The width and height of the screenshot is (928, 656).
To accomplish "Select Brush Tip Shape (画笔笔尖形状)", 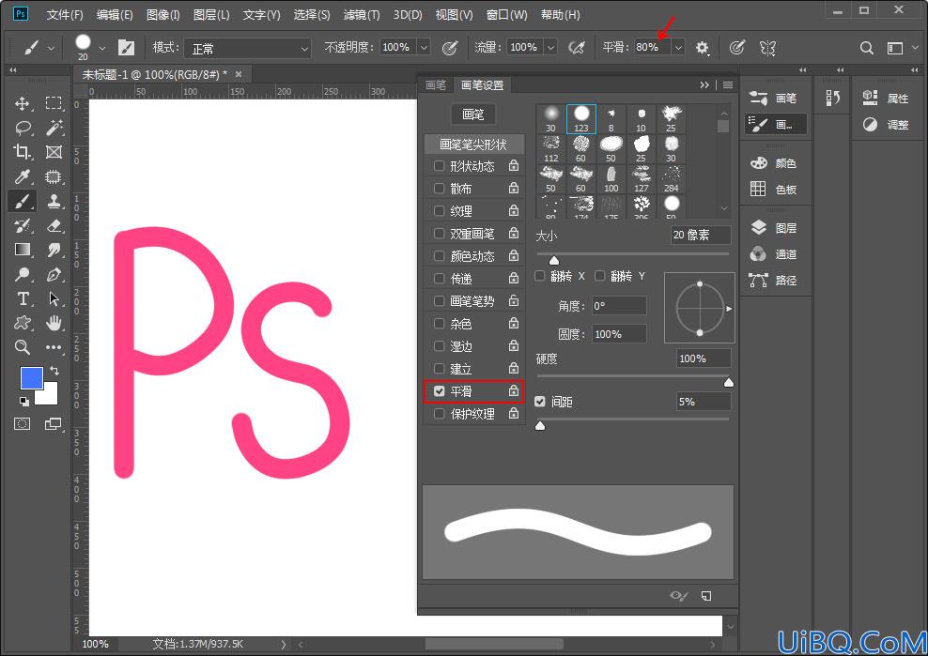I will [x=473, y=145].
